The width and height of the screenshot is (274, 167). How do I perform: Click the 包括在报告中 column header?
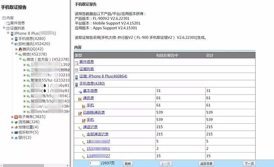(x=167, y=55)
